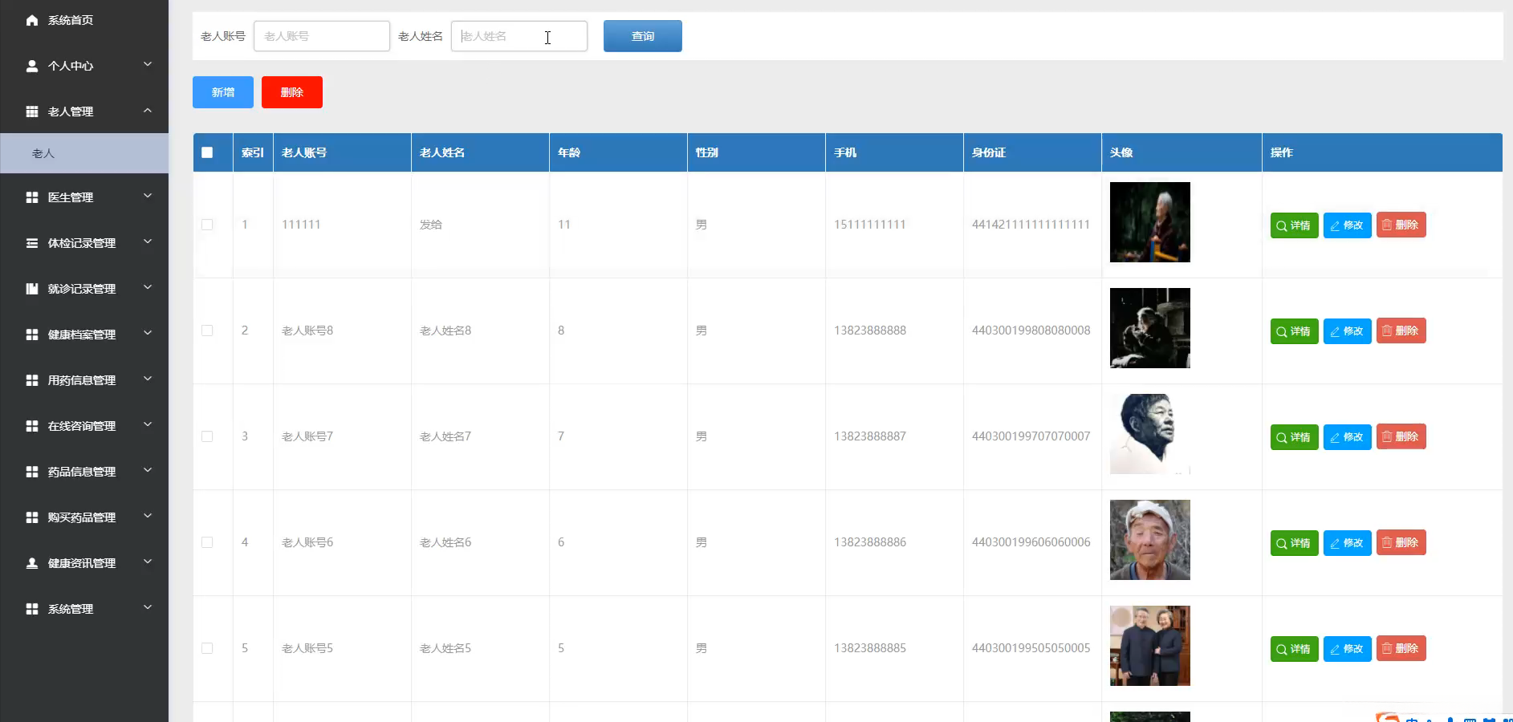1513x722 pixels.
Task: Click the blue 新增 button
Action: [x=223, y=92]
